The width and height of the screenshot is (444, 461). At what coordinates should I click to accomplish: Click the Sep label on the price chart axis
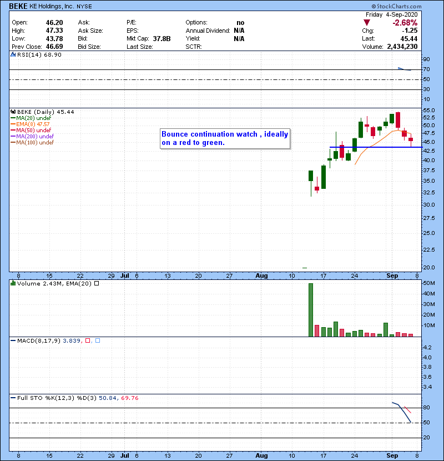point(392,275)
